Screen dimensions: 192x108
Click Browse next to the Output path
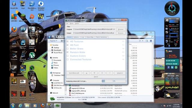point(121,33)
